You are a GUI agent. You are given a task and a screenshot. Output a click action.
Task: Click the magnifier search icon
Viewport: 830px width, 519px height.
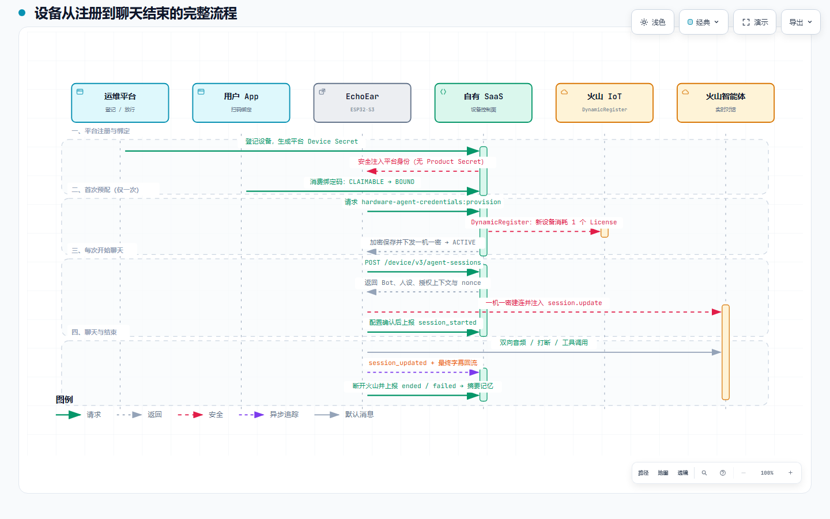[x=704, y=473]
